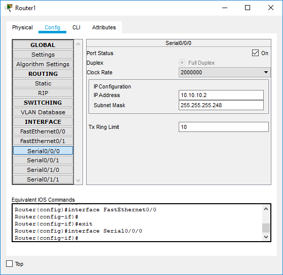Click the SWITCHING section header
This screenshot has width=283, height=275.
pyautogui.click(x=43, y=103)
